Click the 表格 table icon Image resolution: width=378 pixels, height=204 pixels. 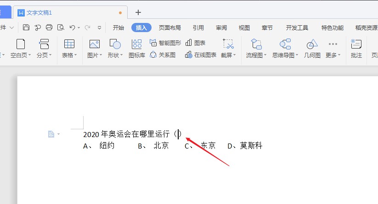coord(69,44)
